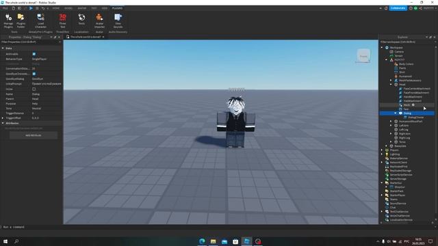This screenshot has width=438, height=246.
Task: Switch to the HOME ribbon tab
Action: pyautogui.click(x=56, y=8)
